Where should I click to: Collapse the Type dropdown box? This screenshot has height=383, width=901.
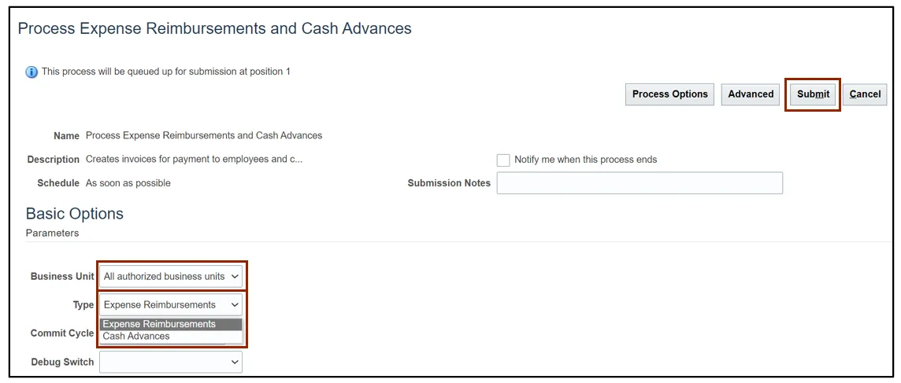point(171,305)
